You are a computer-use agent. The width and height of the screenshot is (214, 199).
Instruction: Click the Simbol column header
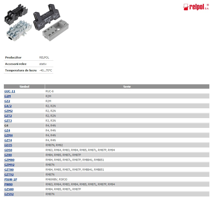pos(24,86)
